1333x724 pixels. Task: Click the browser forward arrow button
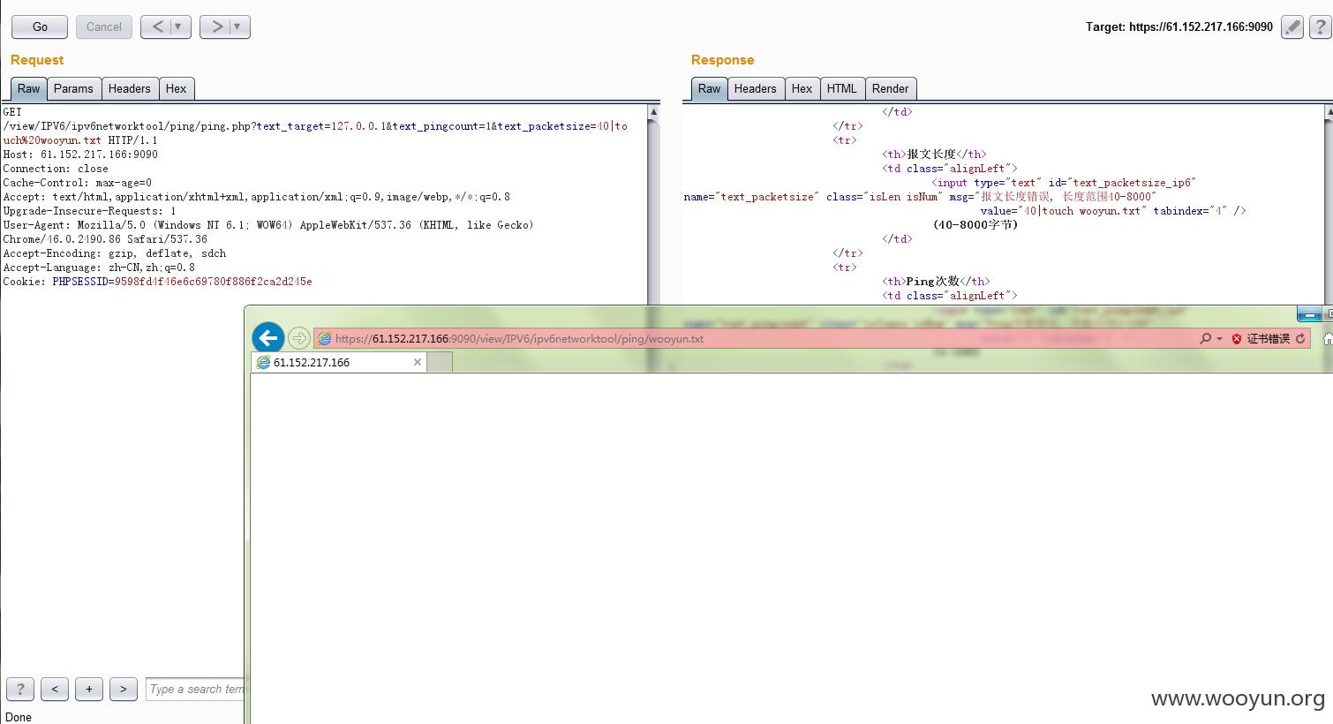tap(299, 338)
